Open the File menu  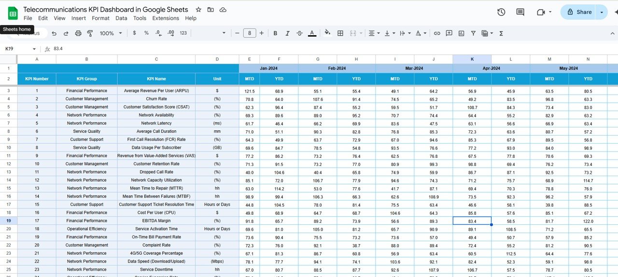[x=28, y=18]
